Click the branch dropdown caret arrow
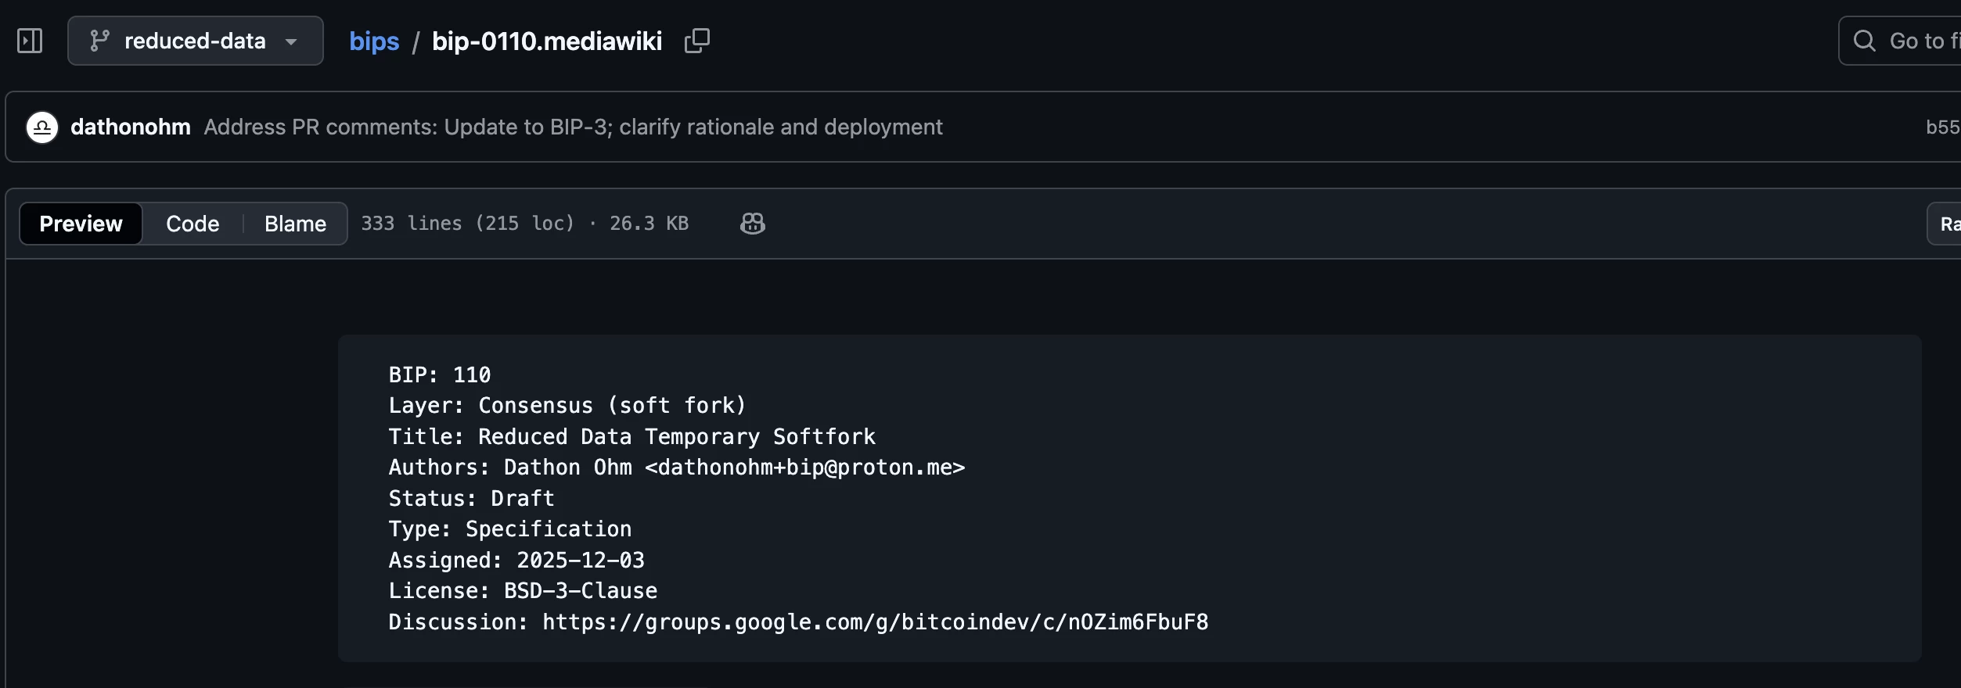Viewport: 1961px width, 688px height. coord(291,41)
